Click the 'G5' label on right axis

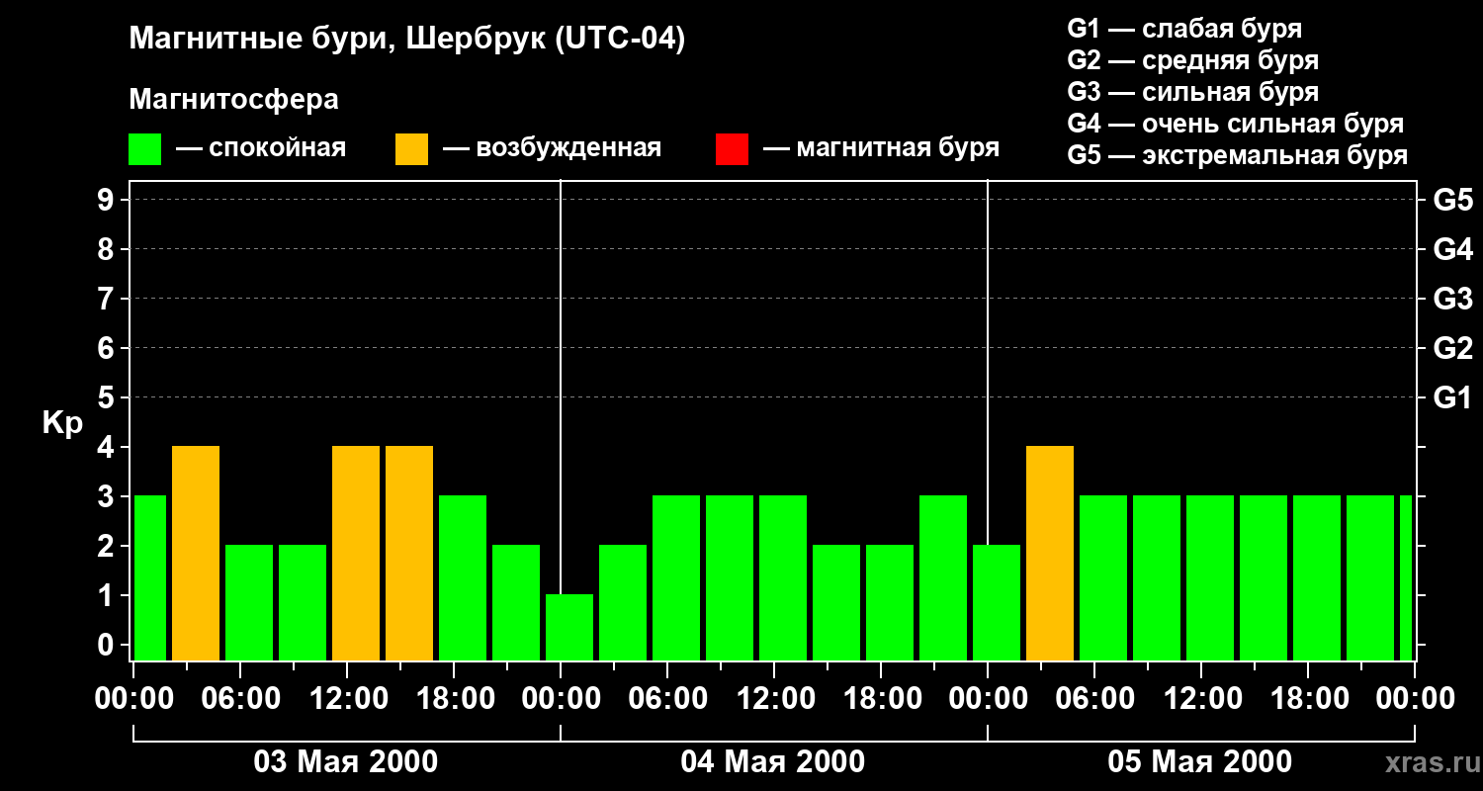click(1453, 201)
